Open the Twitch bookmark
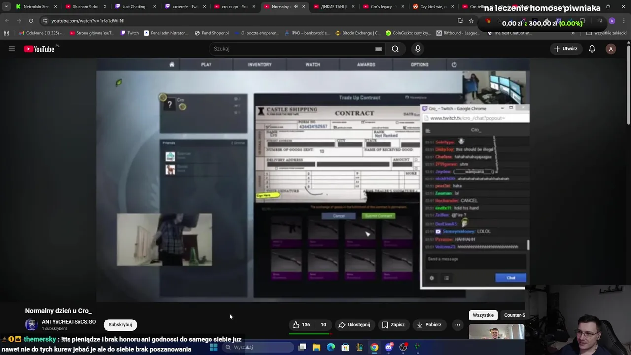631x355 pixels. [130, 33]
